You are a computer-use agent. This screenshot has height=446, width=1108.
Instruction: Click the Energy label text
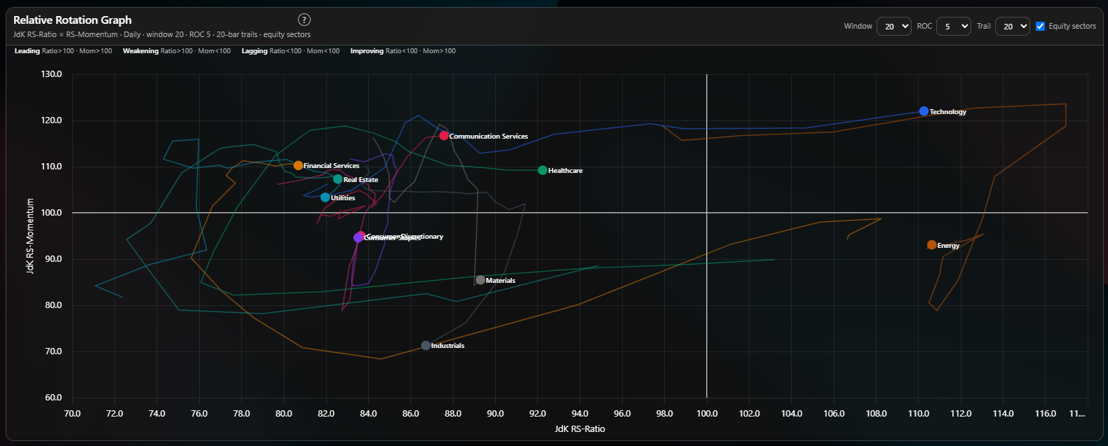(x=949, y=246)
